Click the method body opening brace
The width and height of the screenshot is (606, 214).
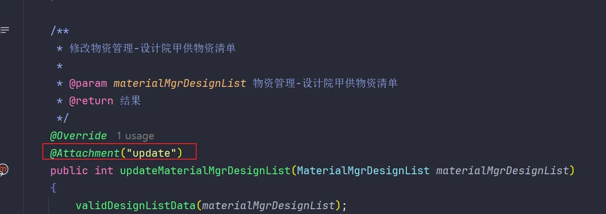53,188
